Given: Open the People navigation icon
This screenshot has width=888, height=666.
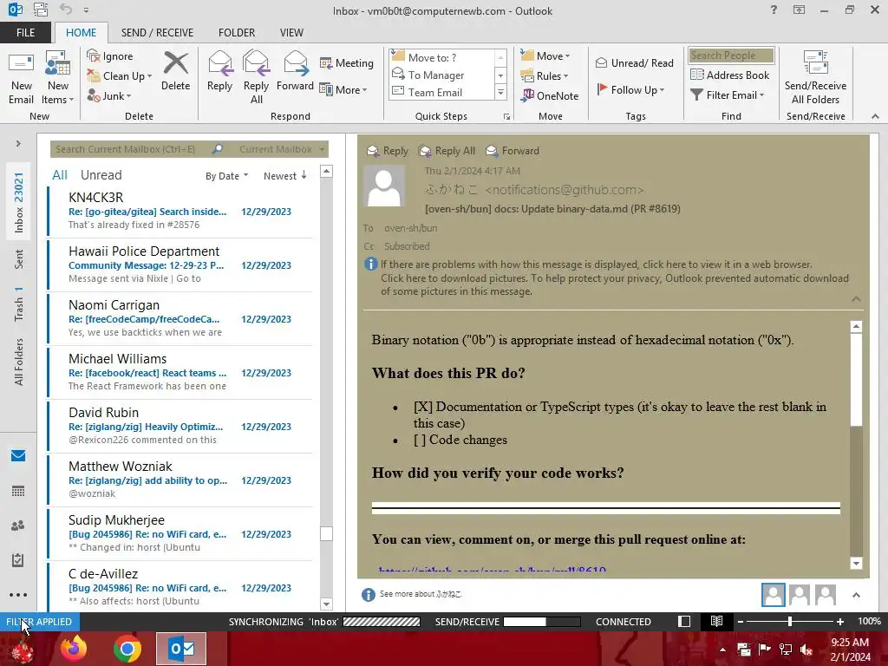Looking at the screenshot, I should pos(18,526).
